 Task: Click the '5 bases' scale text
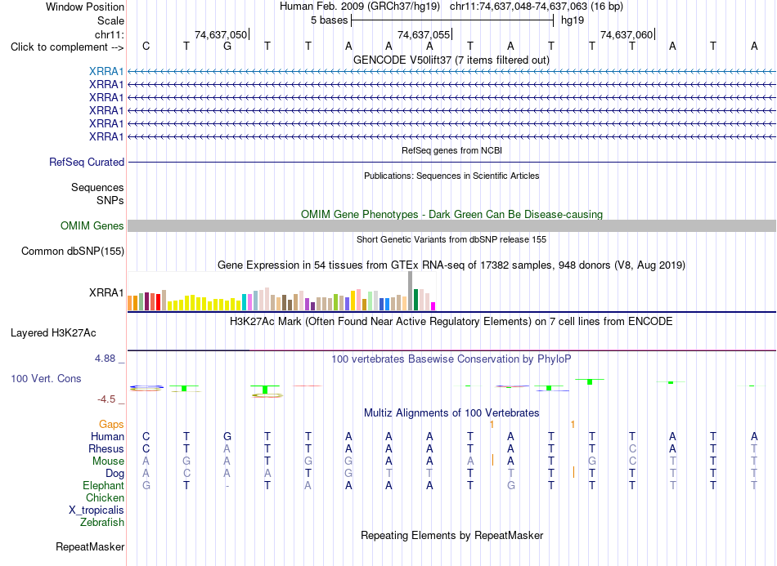pyautogui.click(x=329, y=20)
